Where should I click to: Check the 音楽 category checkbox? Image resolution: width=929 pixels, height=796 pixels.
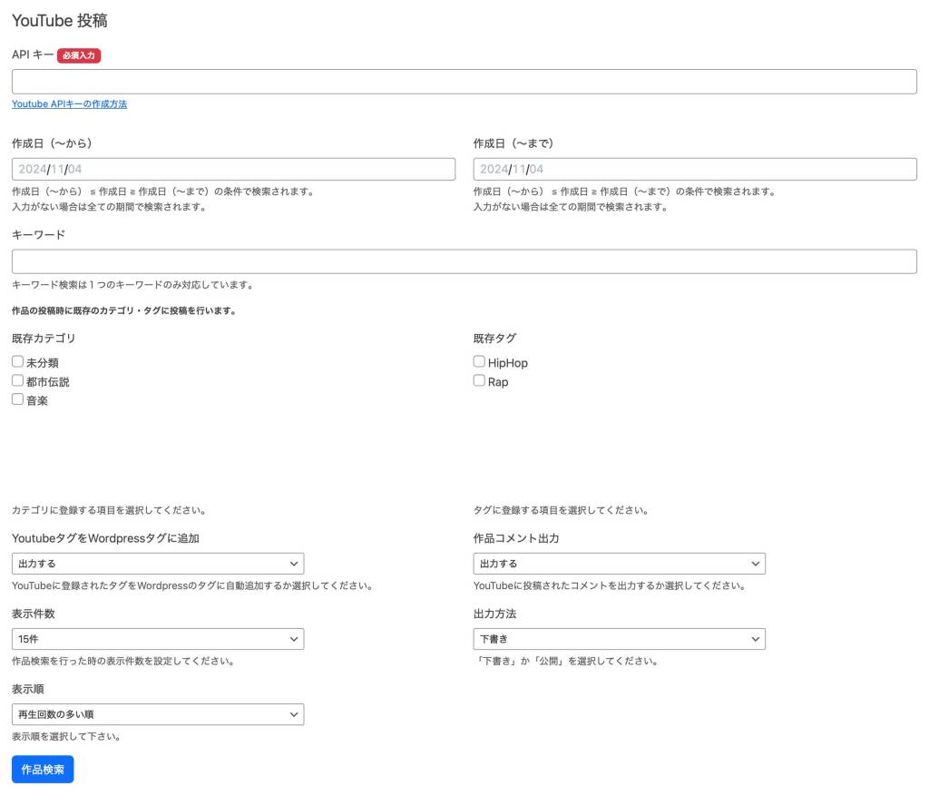coord(18,399)
